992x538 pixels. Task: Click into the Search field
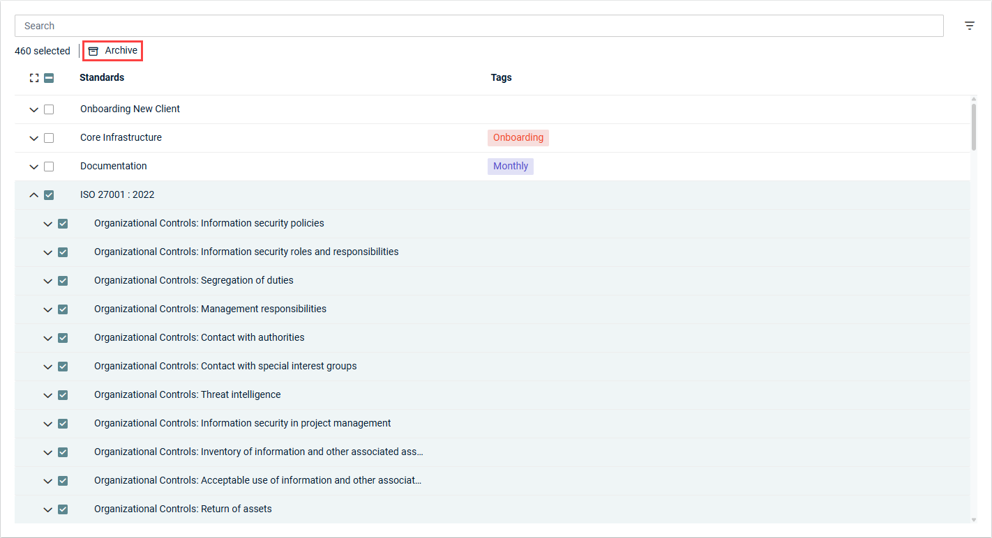pyautogui.click(x=479, y=26)
